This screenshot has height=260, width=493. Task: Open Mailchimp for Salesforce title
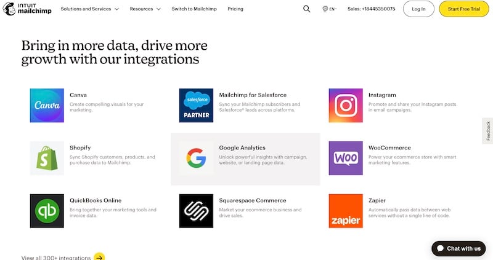(253, 95)
